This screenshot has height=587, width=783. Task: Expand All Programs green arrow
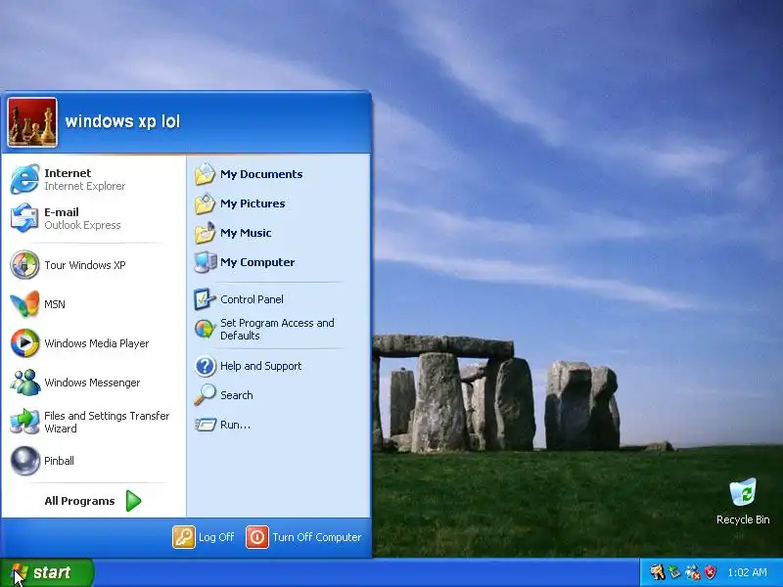(x=133, y=501)
